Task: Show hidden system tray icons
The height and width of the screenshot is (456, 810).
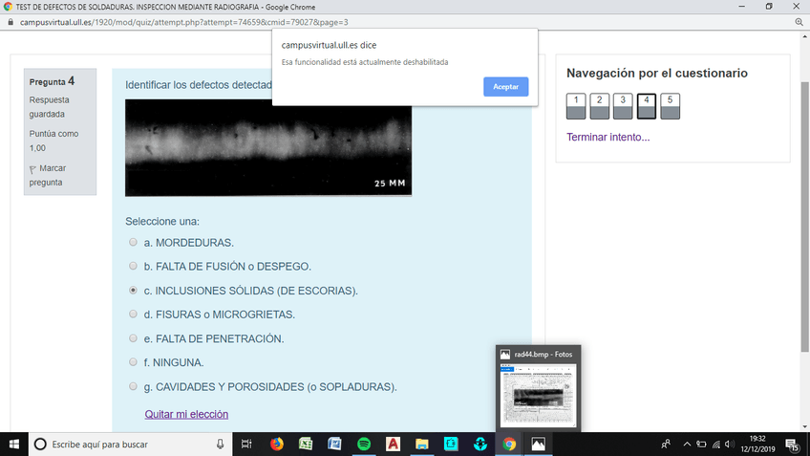Action: point(686,444)
